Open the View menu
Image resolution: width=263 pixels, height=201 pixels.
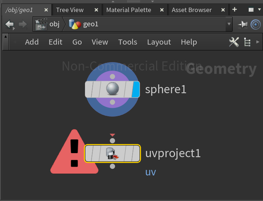[100, 42]
